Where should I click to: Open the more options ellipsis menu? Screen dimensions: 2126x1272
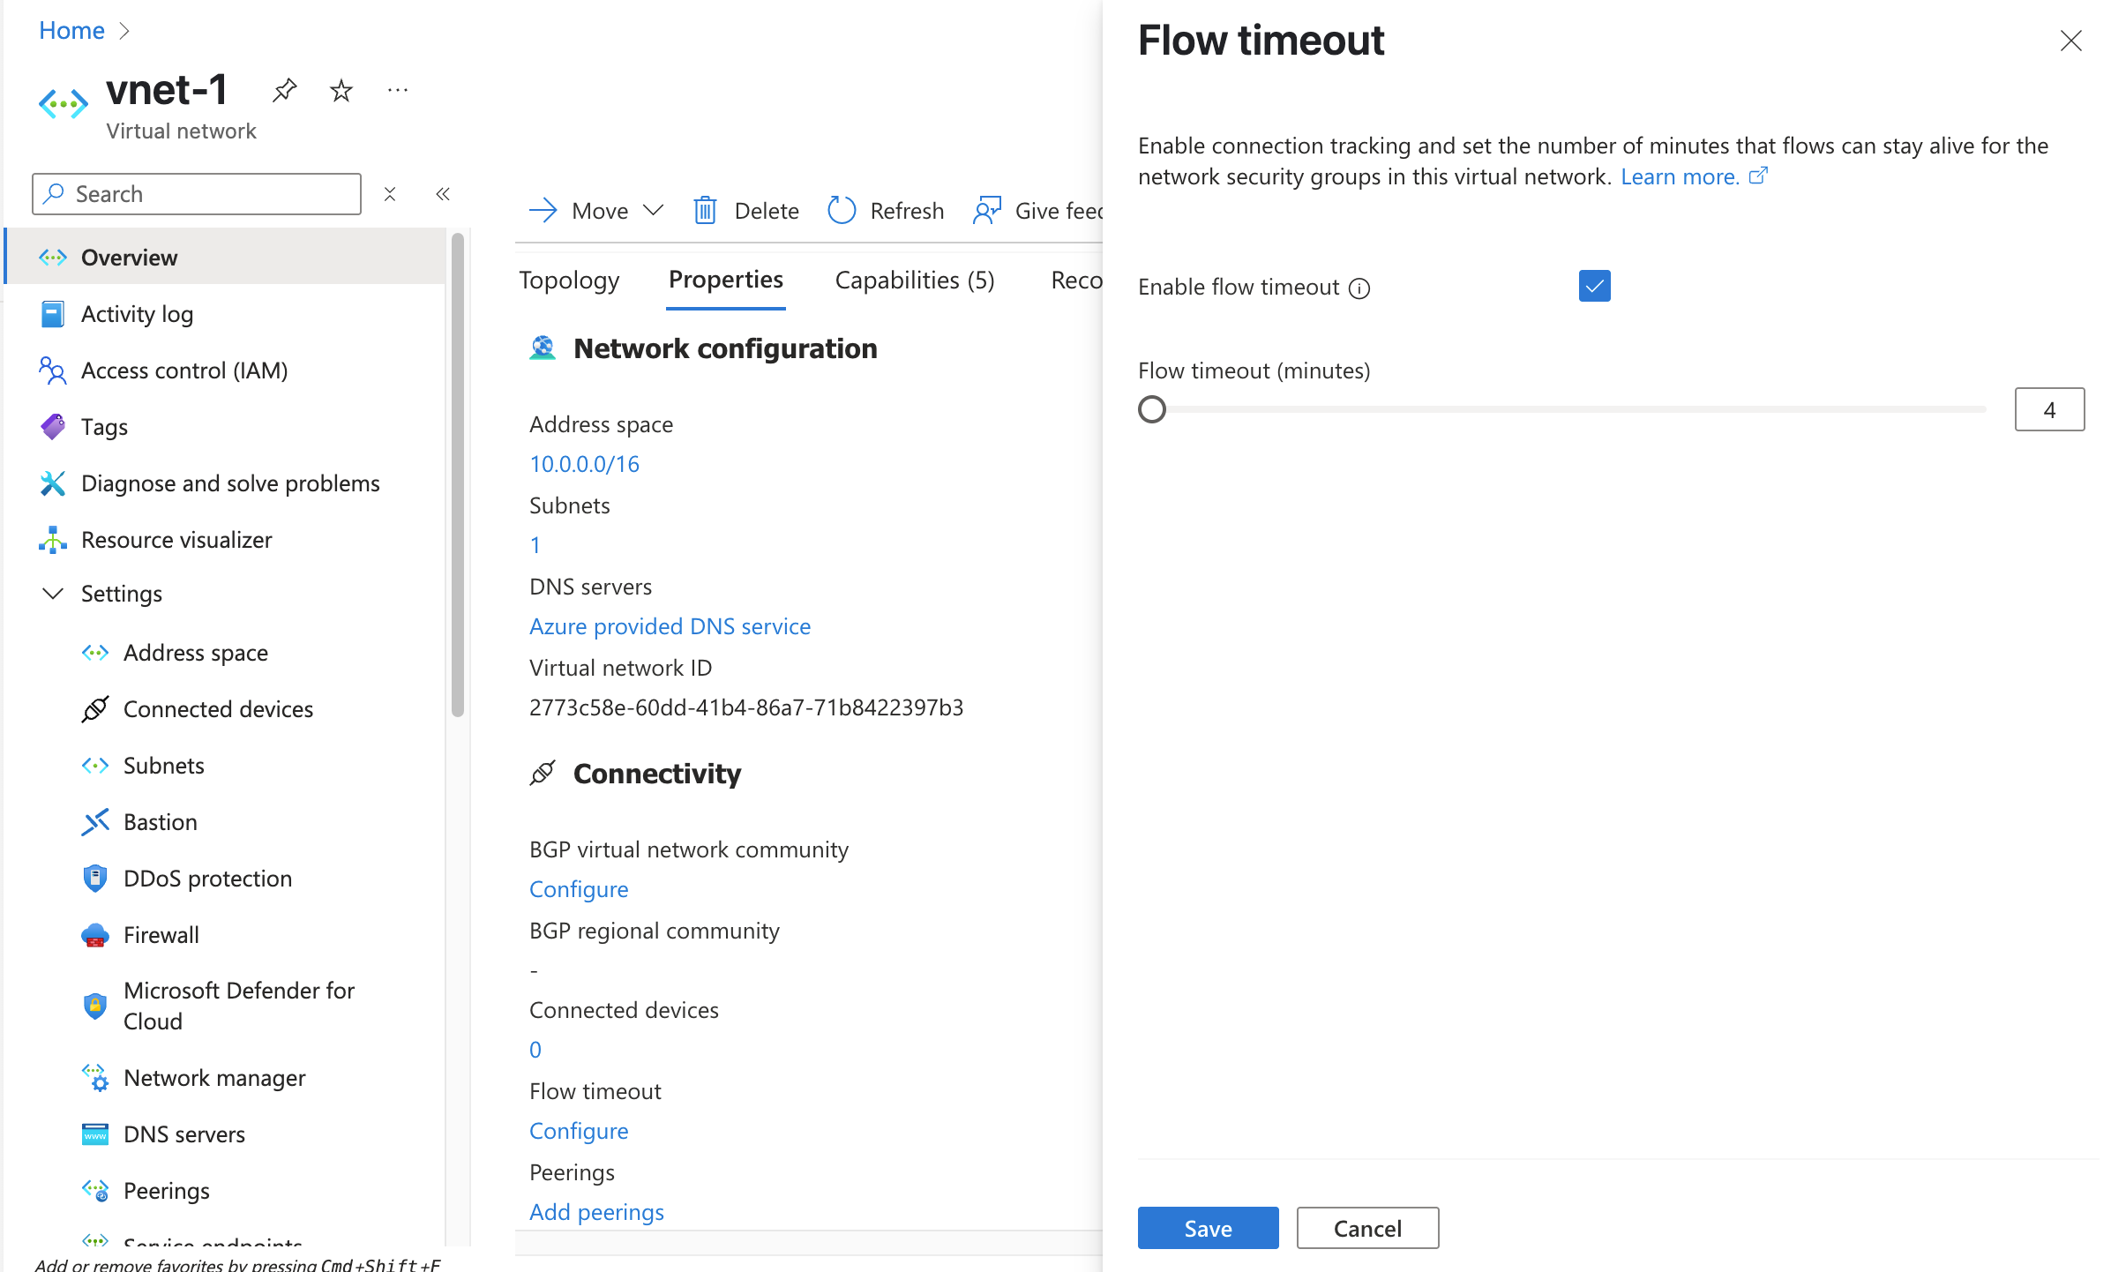coord(398,91)
